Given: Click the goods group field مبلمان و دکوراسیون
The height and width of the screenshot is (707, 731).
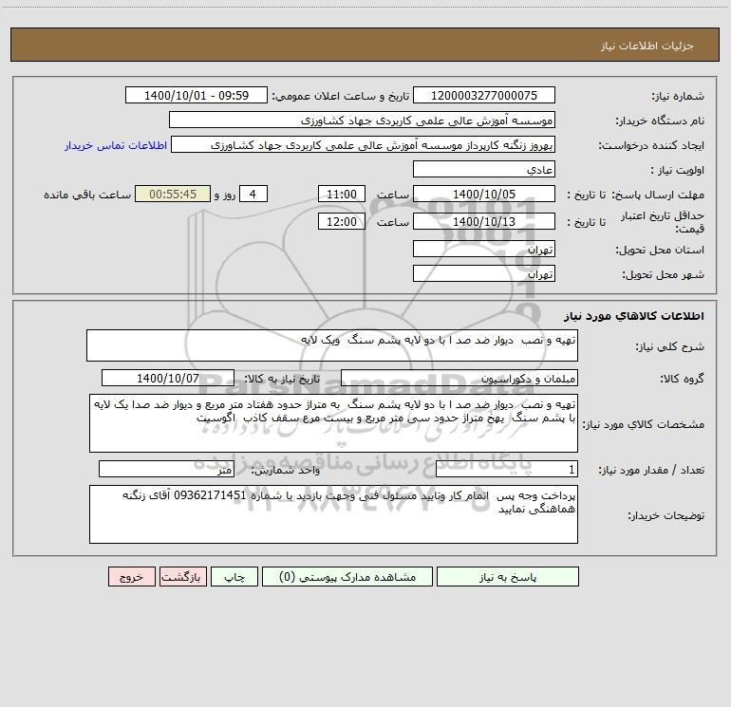Looking at the screenshot, I should [459, 378].
